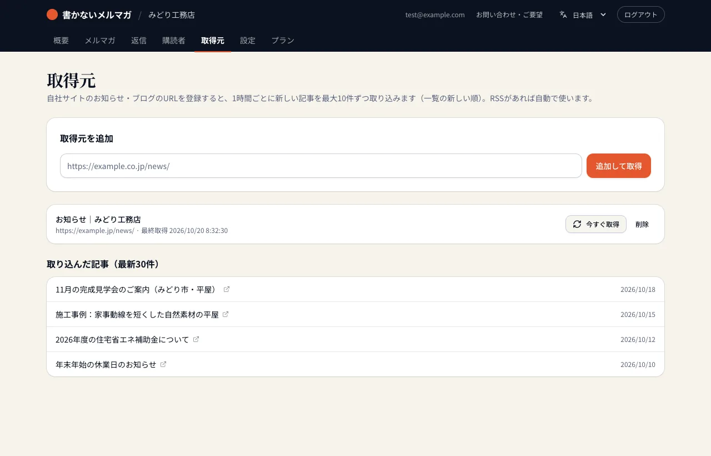
Task: Click the refresh icon in 今すぐ取得
Action: coord(577,224)
